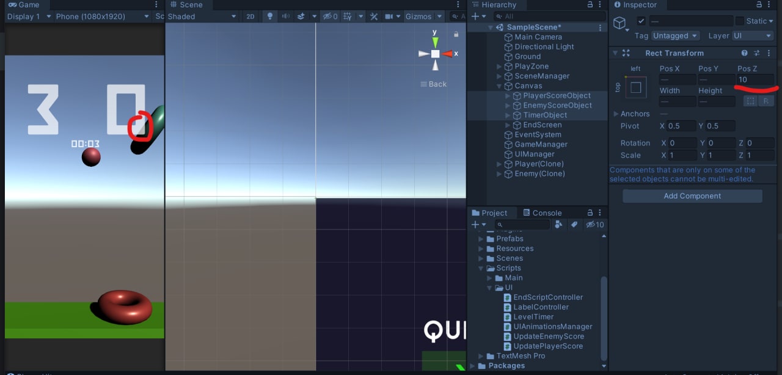Click the red X axis gizmo cone
The width and height of the screenshot is (782, 375).
[447, 54]
